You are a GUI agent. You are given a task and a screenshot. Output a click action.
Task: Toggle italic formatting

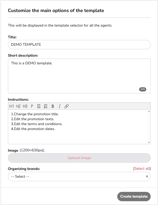coord(60,106)
